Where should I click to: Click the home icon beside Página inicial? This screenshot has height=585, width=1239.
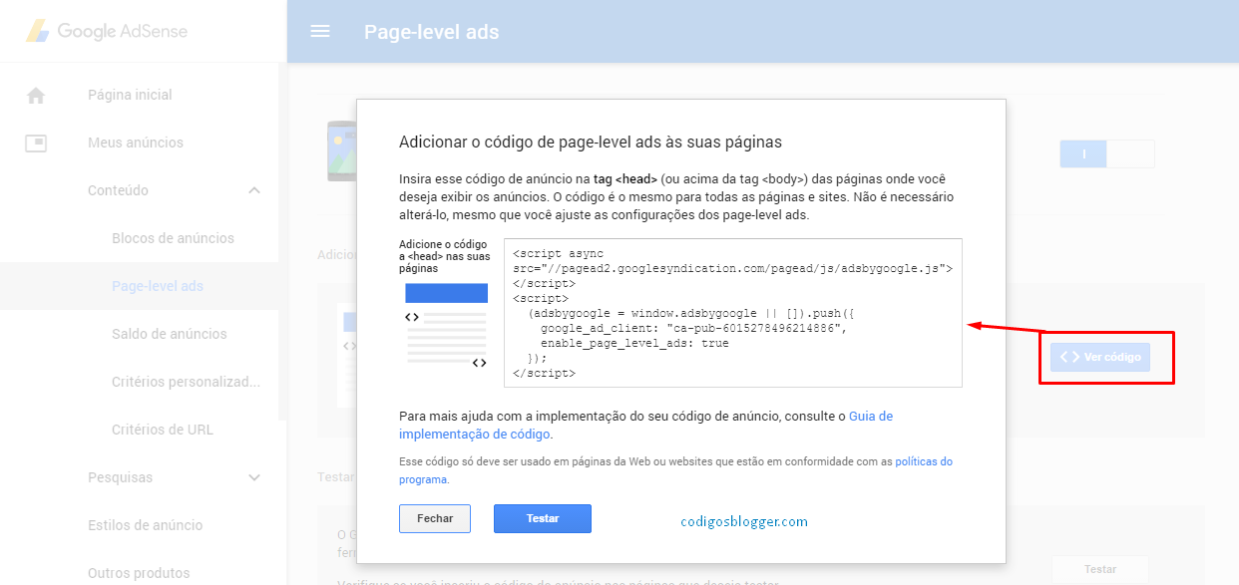pos(36,95)
